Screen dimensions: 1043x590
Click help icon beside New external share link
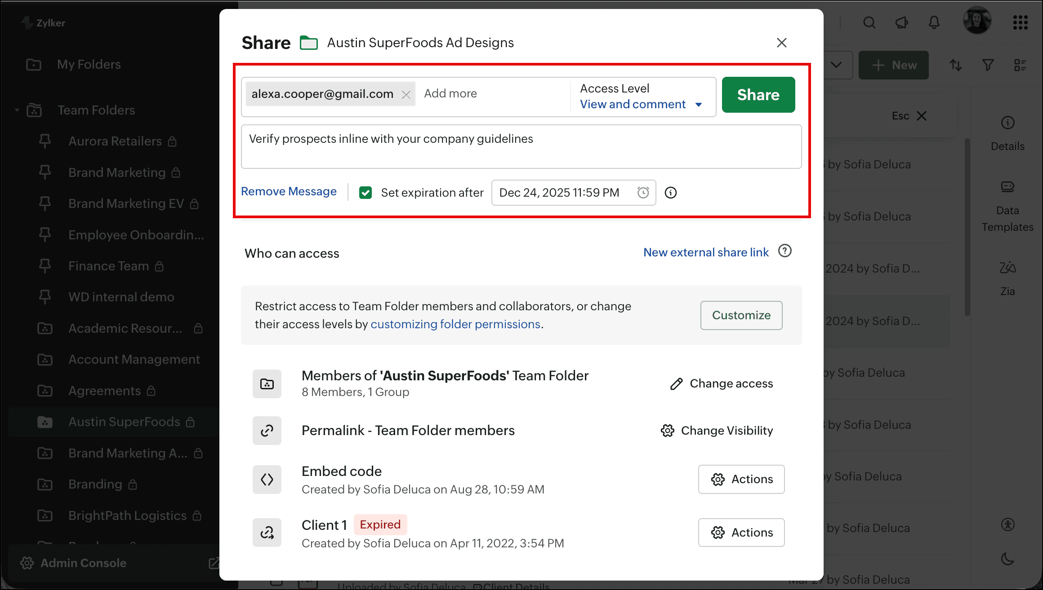pyautogui.click(x=784, y=251)
